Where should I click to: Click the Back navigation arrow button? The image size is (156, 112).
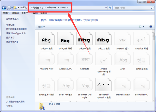pos(4,8)
